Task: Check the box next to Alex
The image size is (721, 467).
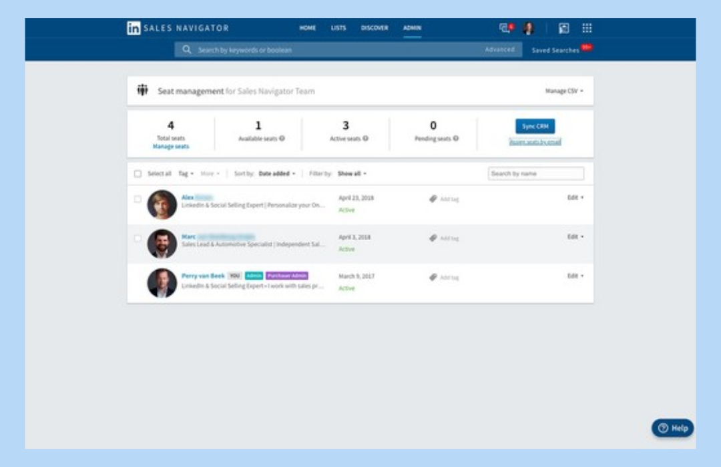Action: click(x=138, y=199)
